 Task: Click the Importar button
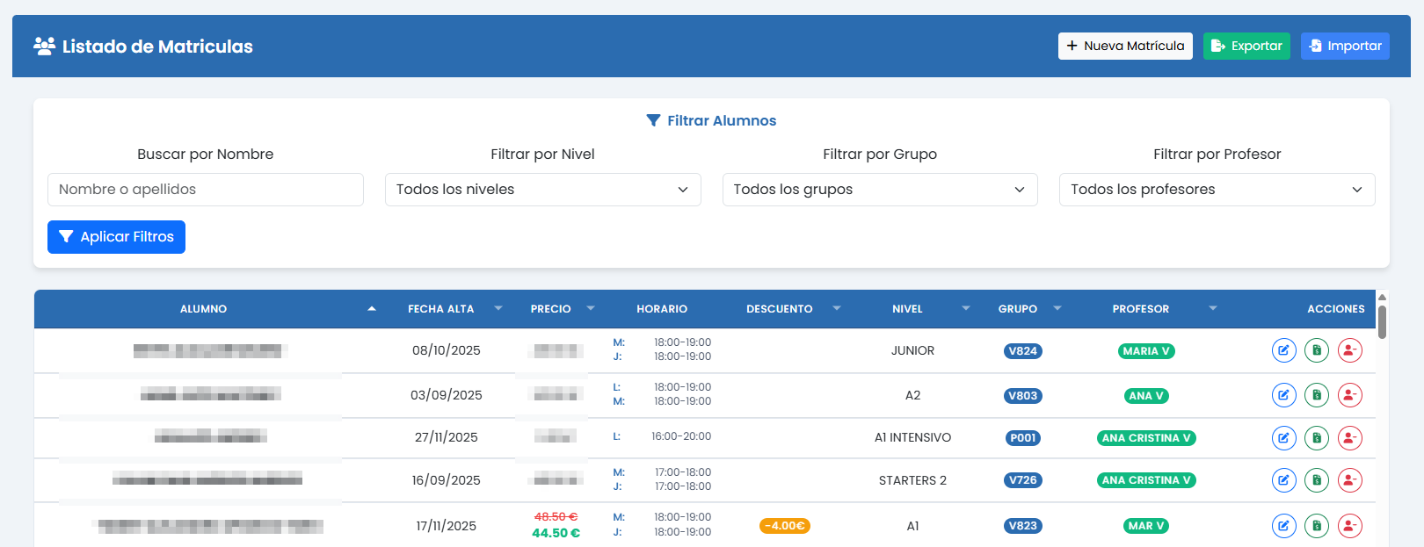(x=1344, y=46)
